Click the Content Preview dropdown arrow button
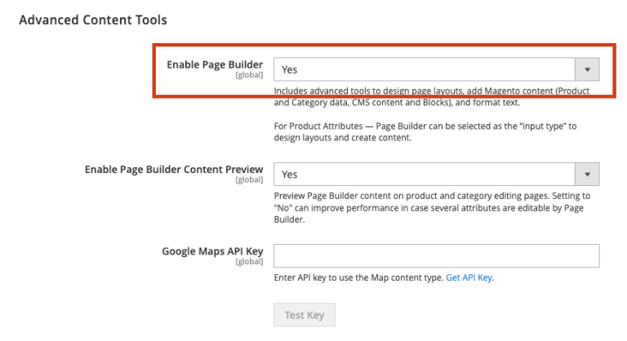Viewport: 627px width, 341px height. click(587, 174)
